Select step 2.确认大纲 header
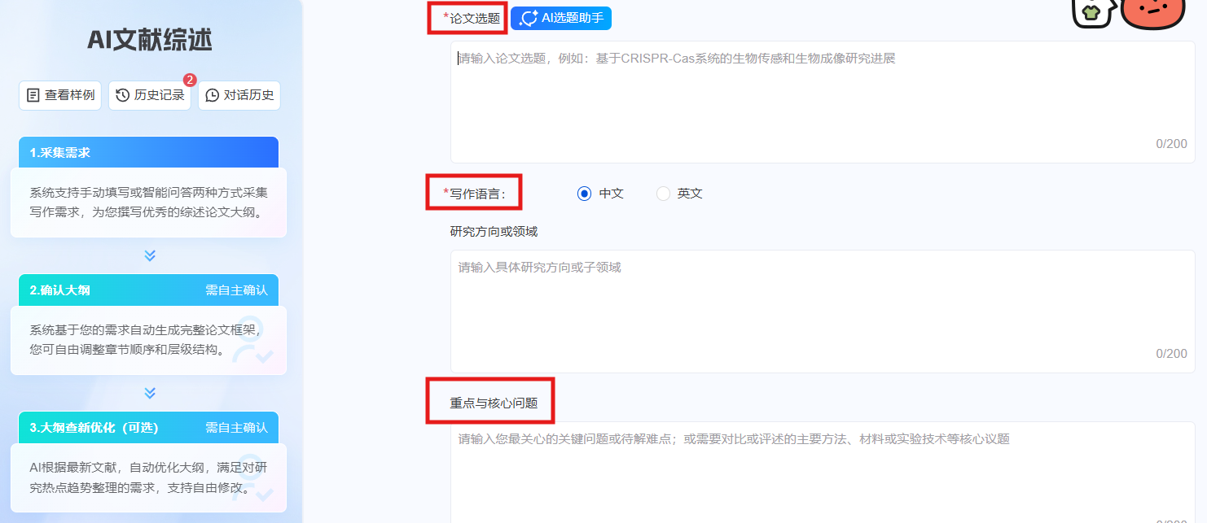 [148, 290]
